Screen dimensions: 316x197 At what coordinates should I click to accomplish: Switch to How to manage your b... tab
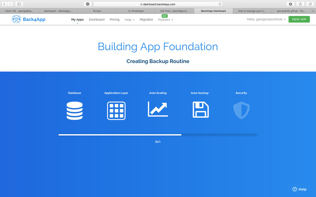(x=252, y=11)
